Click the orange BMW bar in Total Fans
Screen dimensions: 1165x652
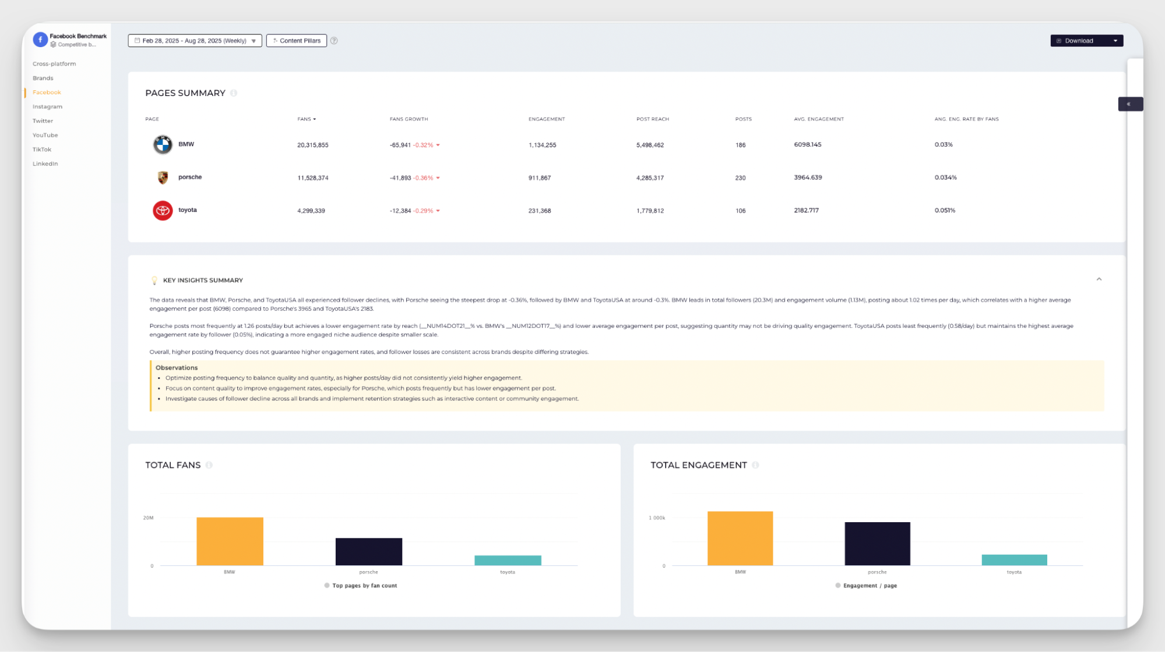click(230, 541)
